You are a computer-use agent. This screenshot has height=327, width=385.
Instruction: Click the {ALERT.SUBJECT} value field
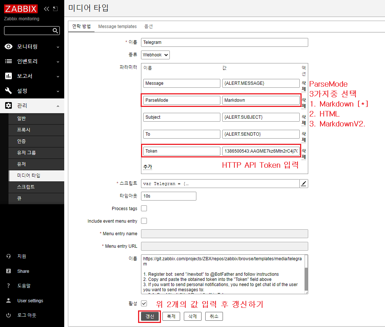pyautogui.click(x=261, y=117)
